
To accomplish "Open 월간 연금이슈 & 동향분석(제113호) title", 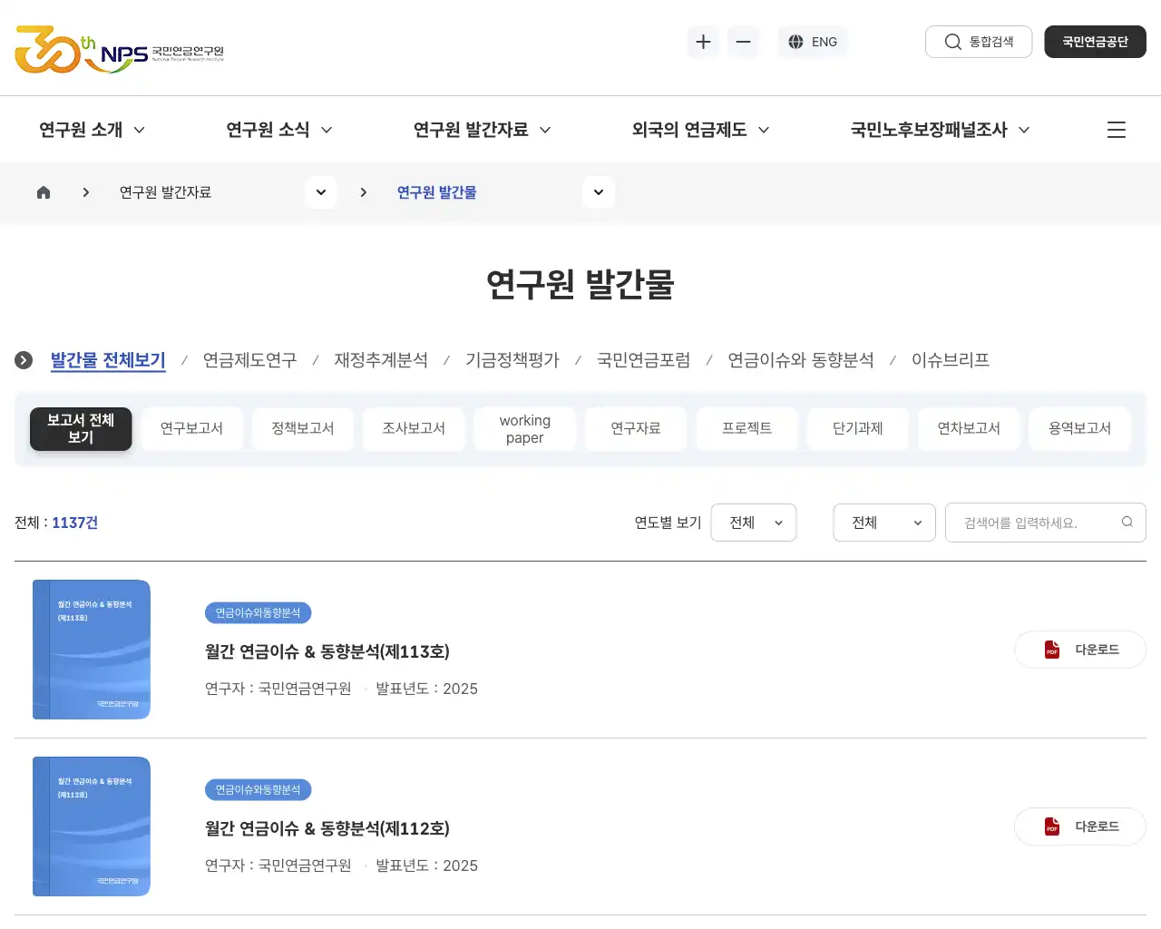I will (327, 651).
